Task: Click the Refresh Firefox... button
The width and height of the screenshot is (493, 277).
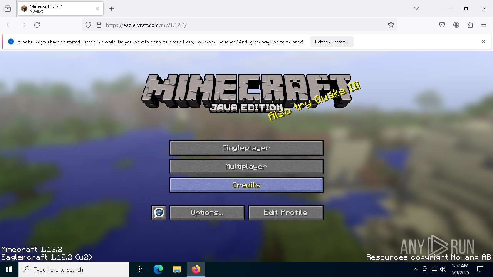Action: (332, 42)
